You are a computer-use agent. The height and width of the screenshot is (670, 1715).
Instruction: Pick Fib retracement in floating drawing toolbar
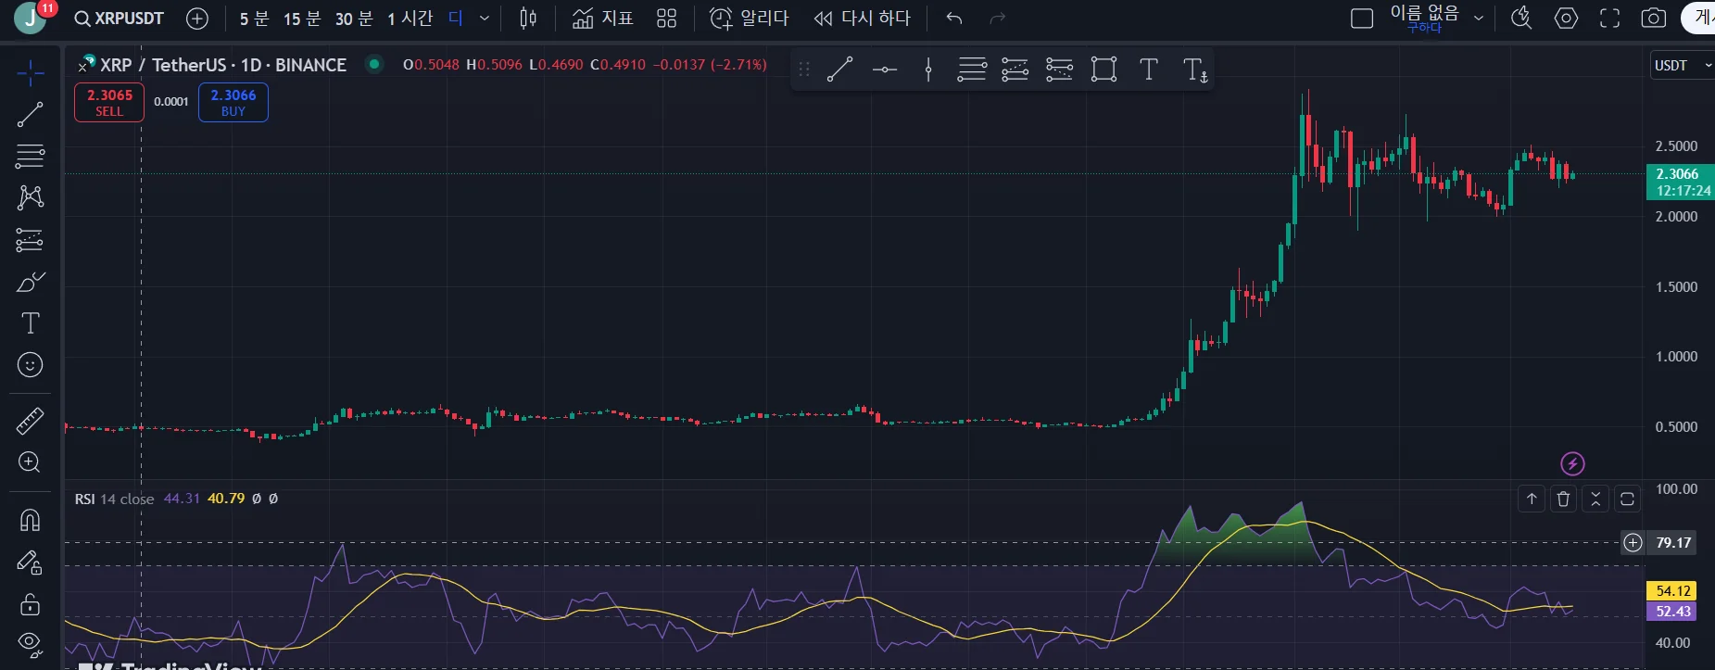(x=972, y=70)
